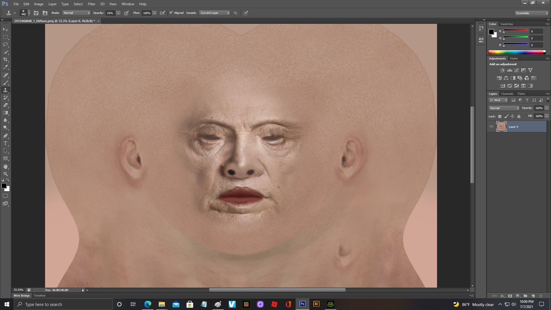This screenshot has width=551, height=310.
Task: Select the Move tool
Action: point(5,30)
